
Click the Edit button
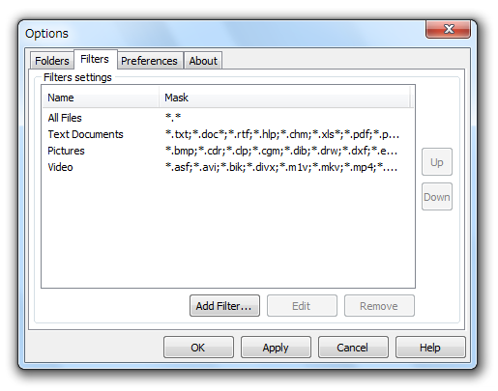coord(302,306)
